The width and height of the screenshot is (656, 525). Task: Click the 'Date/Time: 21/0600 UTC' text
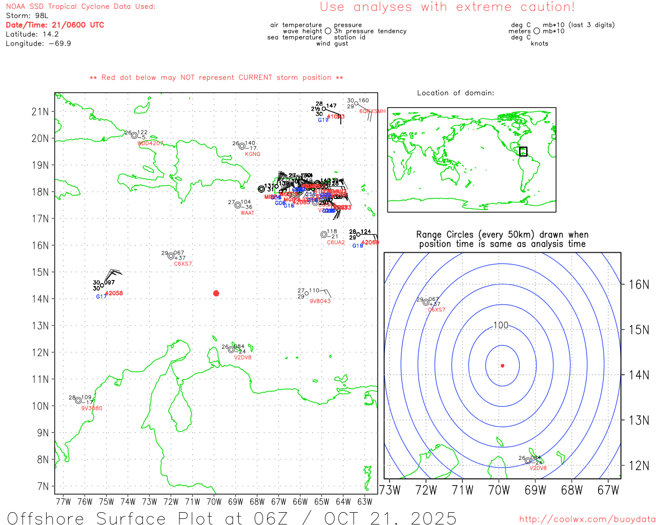click(55, 25)
